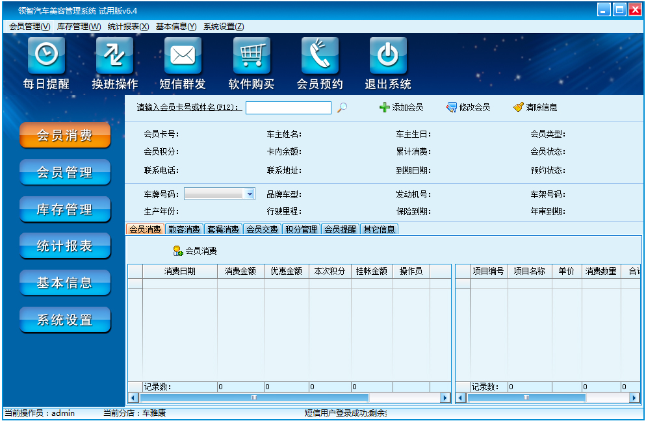Click the 当前操作员：admin status text

click(x=40, y=413)
